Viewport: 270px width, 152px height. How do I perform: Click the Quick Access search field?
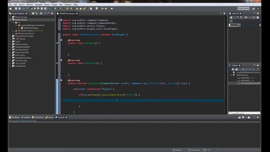pyautogui.click(x=243, y=8)
